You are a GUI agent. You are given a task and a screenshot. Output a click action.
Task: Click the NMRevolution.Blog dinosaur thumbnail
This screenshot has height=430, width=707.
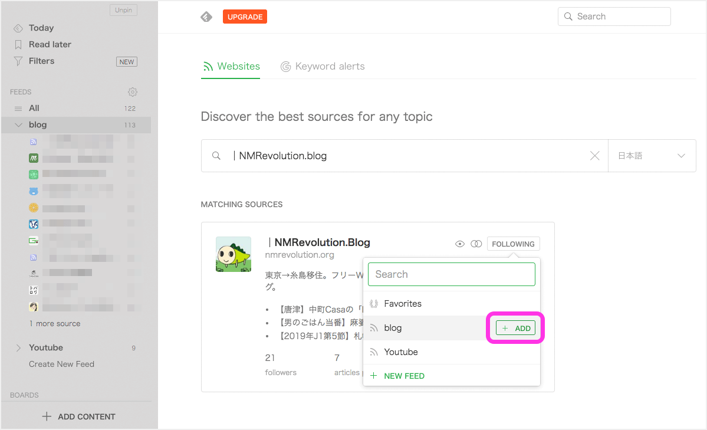click(233, 254)
